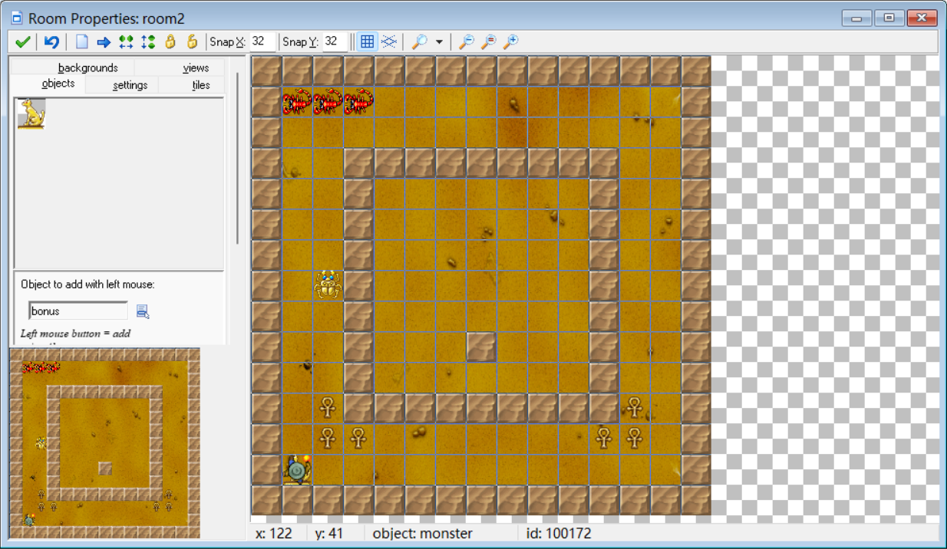The height and width of the screenshot is (549, 947).
Task: Switch to the views tab
Action: click(x=196, y=67)
